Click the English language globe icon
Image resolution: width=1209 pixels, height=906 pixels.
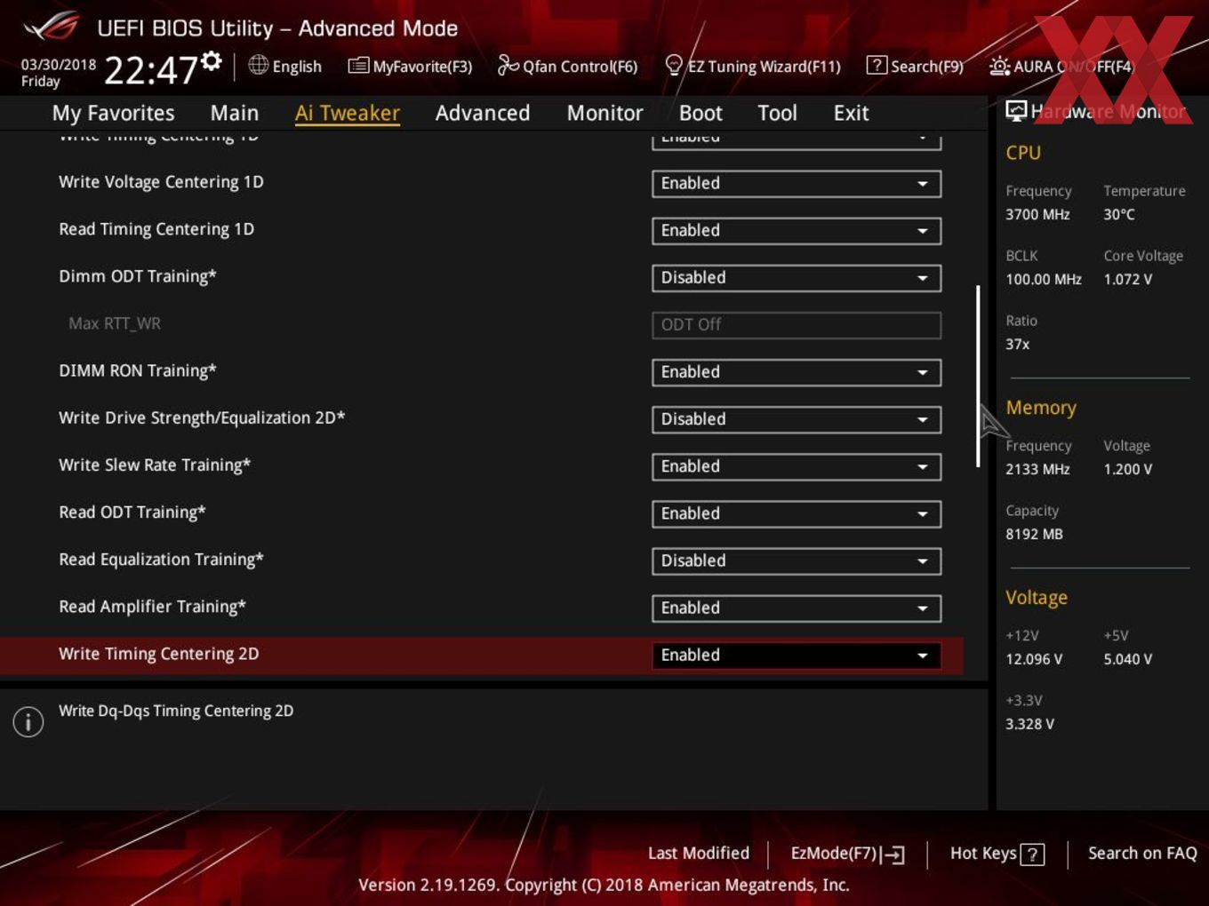[x=258, y=65]
